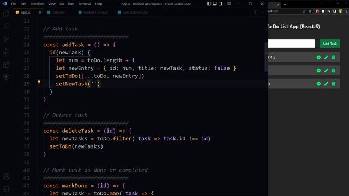Open editor More Actions ellipsis
Screen dimensions: 349x196
click(x=262, y=13)
